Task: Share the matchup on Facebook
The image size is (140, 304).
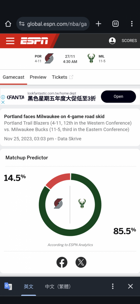Action: [x=62, y=263]
